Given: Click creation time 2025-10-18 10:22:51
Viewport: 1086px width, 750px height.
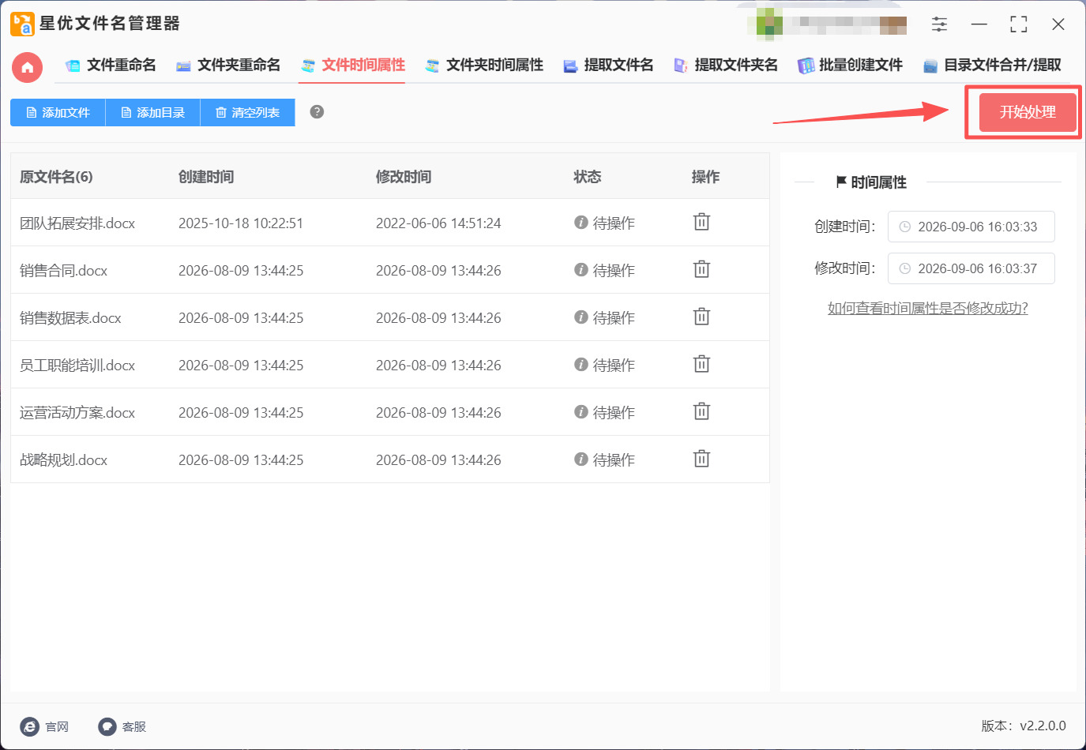Looking at the screenshot, I should [x=241, y=223].
